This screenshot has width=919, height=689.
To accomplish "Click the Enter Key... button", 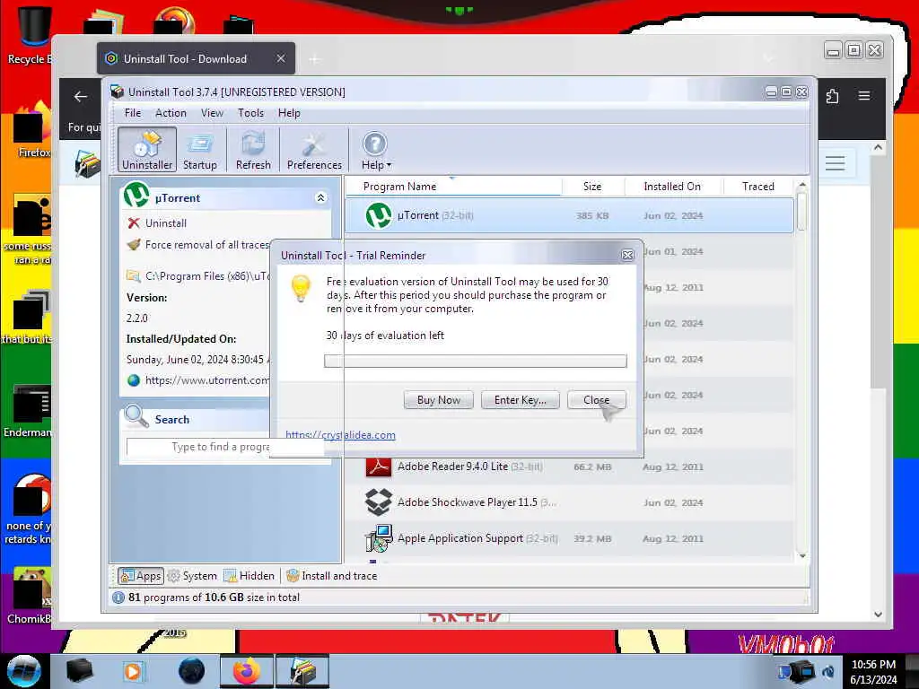I will coord(521,399).
